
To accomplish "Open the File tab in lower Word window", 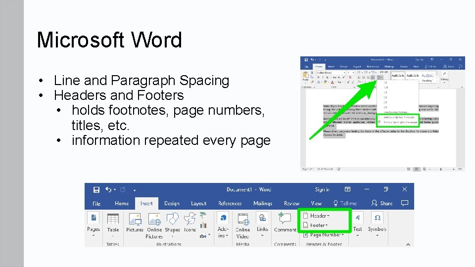I will tap(96, 203).
